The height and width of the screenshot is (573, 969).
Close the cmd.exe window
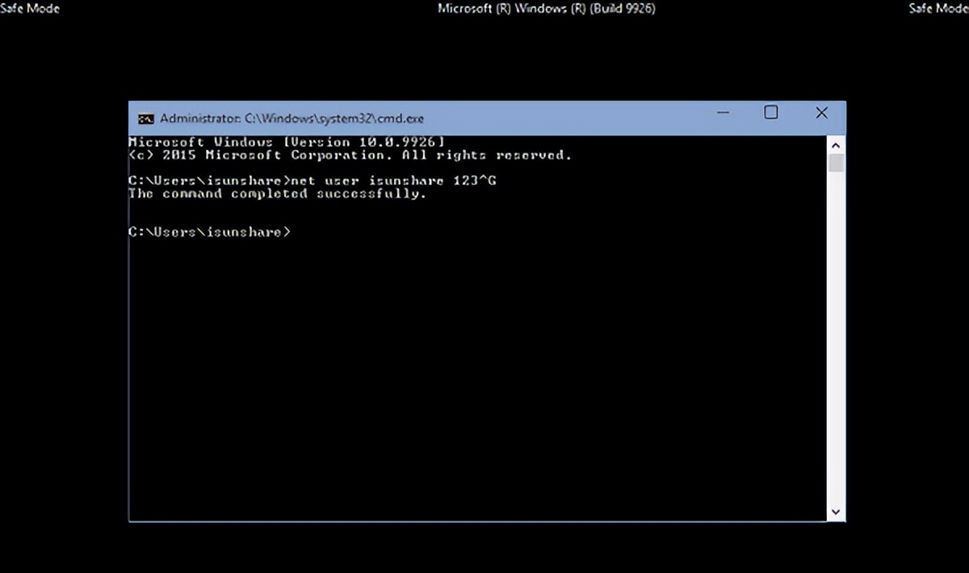[x=821, y=113]
